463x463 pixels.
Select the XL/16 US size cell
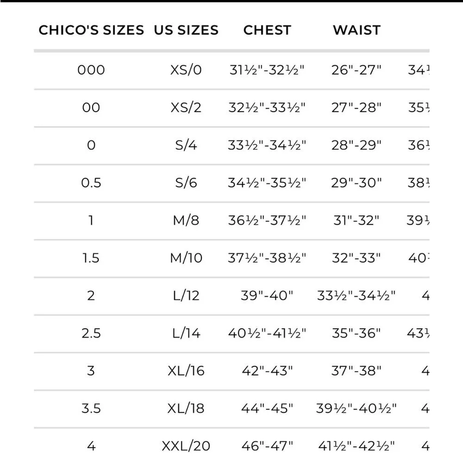click(x=186, y=370)
